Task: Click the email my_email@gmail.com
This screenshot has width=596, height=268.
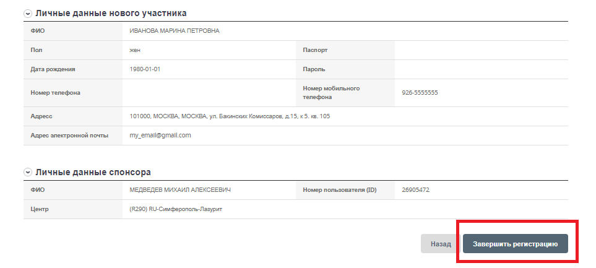Action: coord(160,135)
